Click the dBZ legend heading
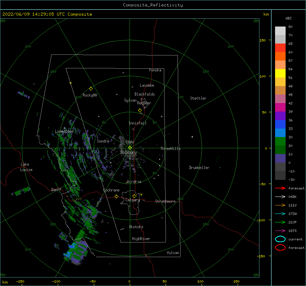Image resolution: width=306 pixels, height=286 pixels. 288,18
